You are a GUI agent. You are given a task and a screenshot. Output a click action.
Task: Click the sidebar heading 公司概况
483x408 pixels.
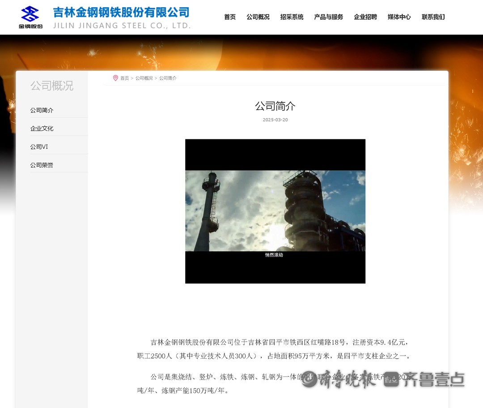click(52, 86)
